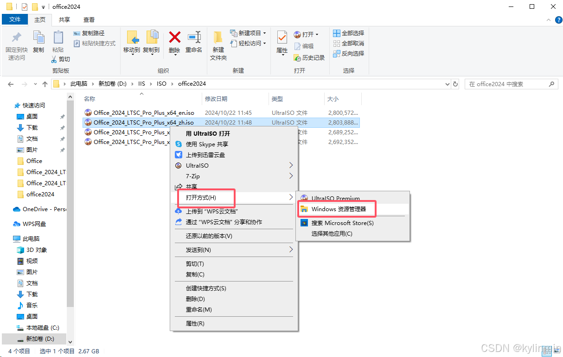Sort by the Name column header
The width and height of the screenshot is (563, 357).
pos(142,99)
